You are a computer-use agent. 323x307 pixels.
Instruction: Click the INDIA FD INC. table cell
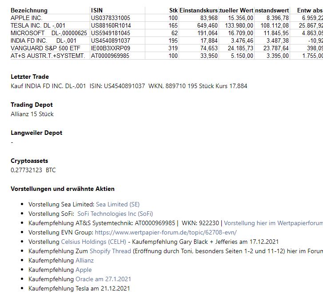44,40
